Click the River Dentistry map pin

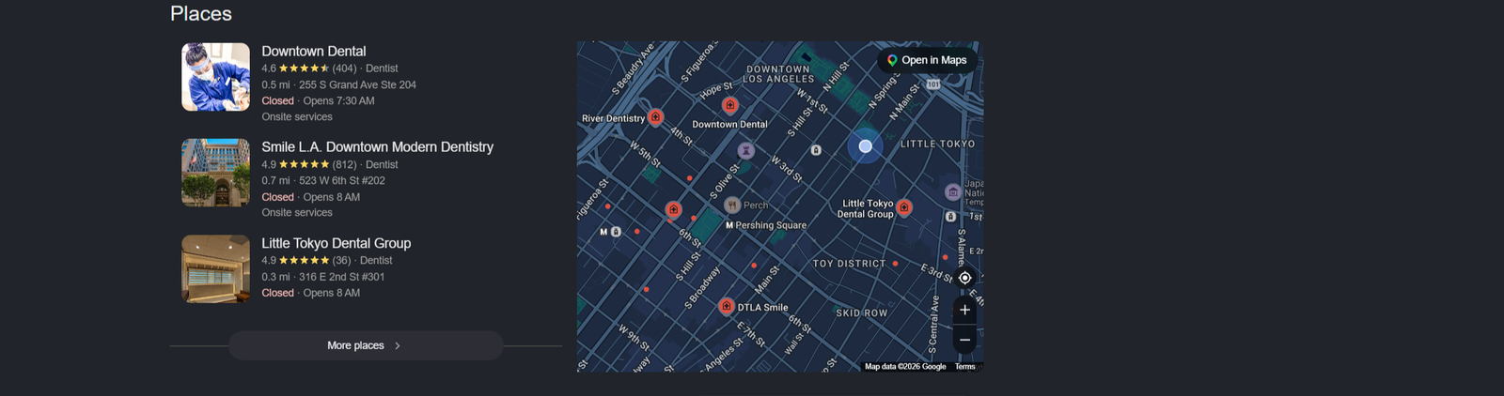point(656,117)
